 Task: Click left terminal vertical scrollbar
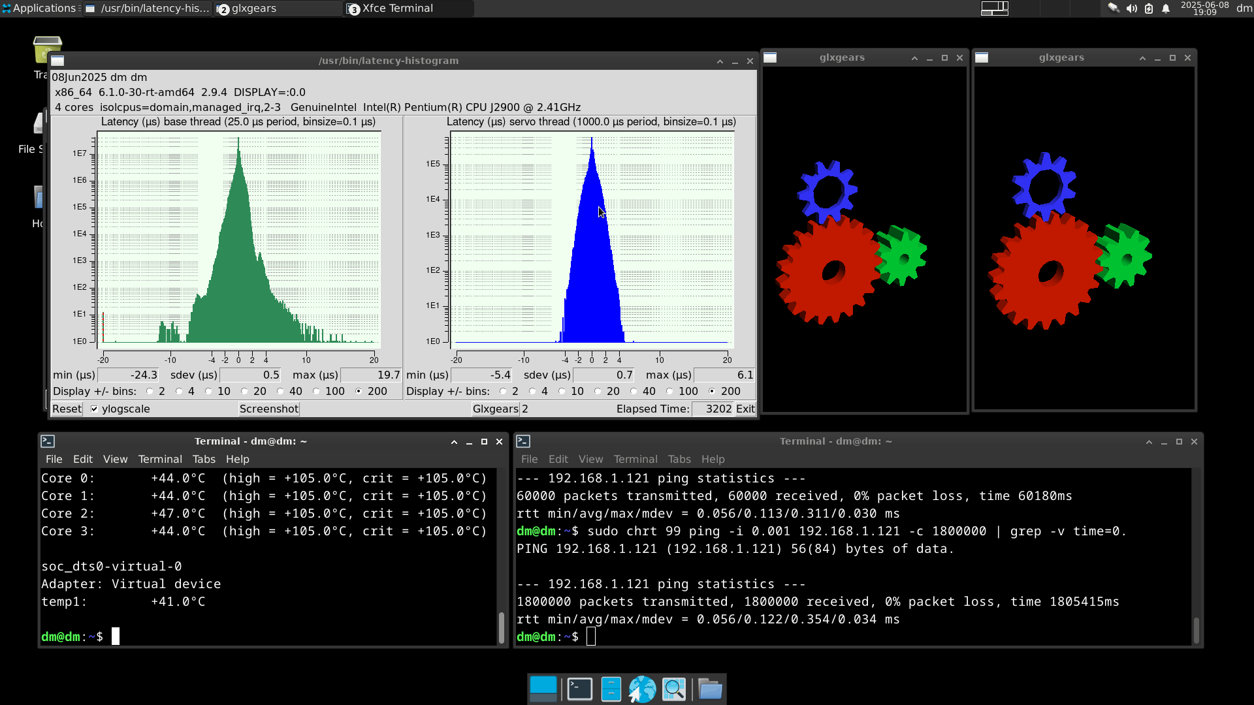coord(501,557)
